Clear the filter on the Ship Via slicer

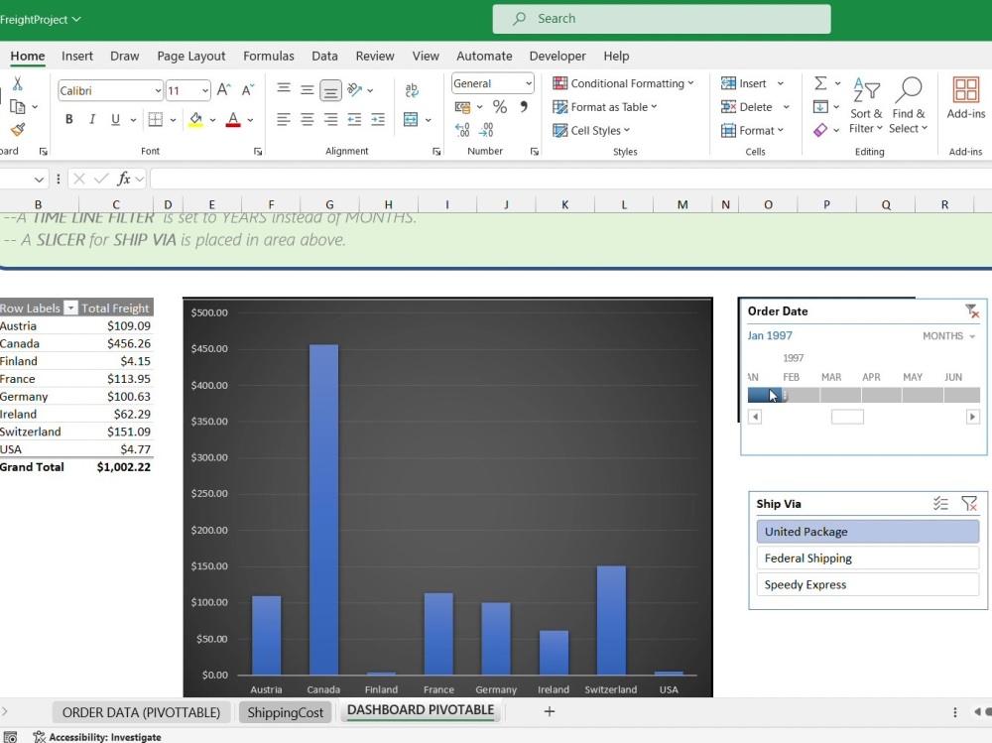[969, 504]
